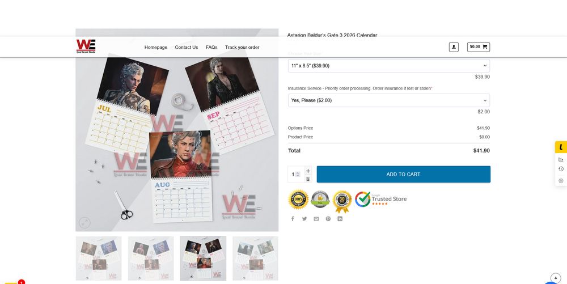Zoom product image with expand icon
The image size is (567, 284).
point(84,223)
